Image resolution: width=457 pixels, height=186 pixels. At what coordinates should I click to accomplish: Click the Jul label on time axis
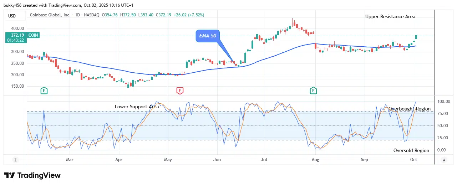[264, 160]
